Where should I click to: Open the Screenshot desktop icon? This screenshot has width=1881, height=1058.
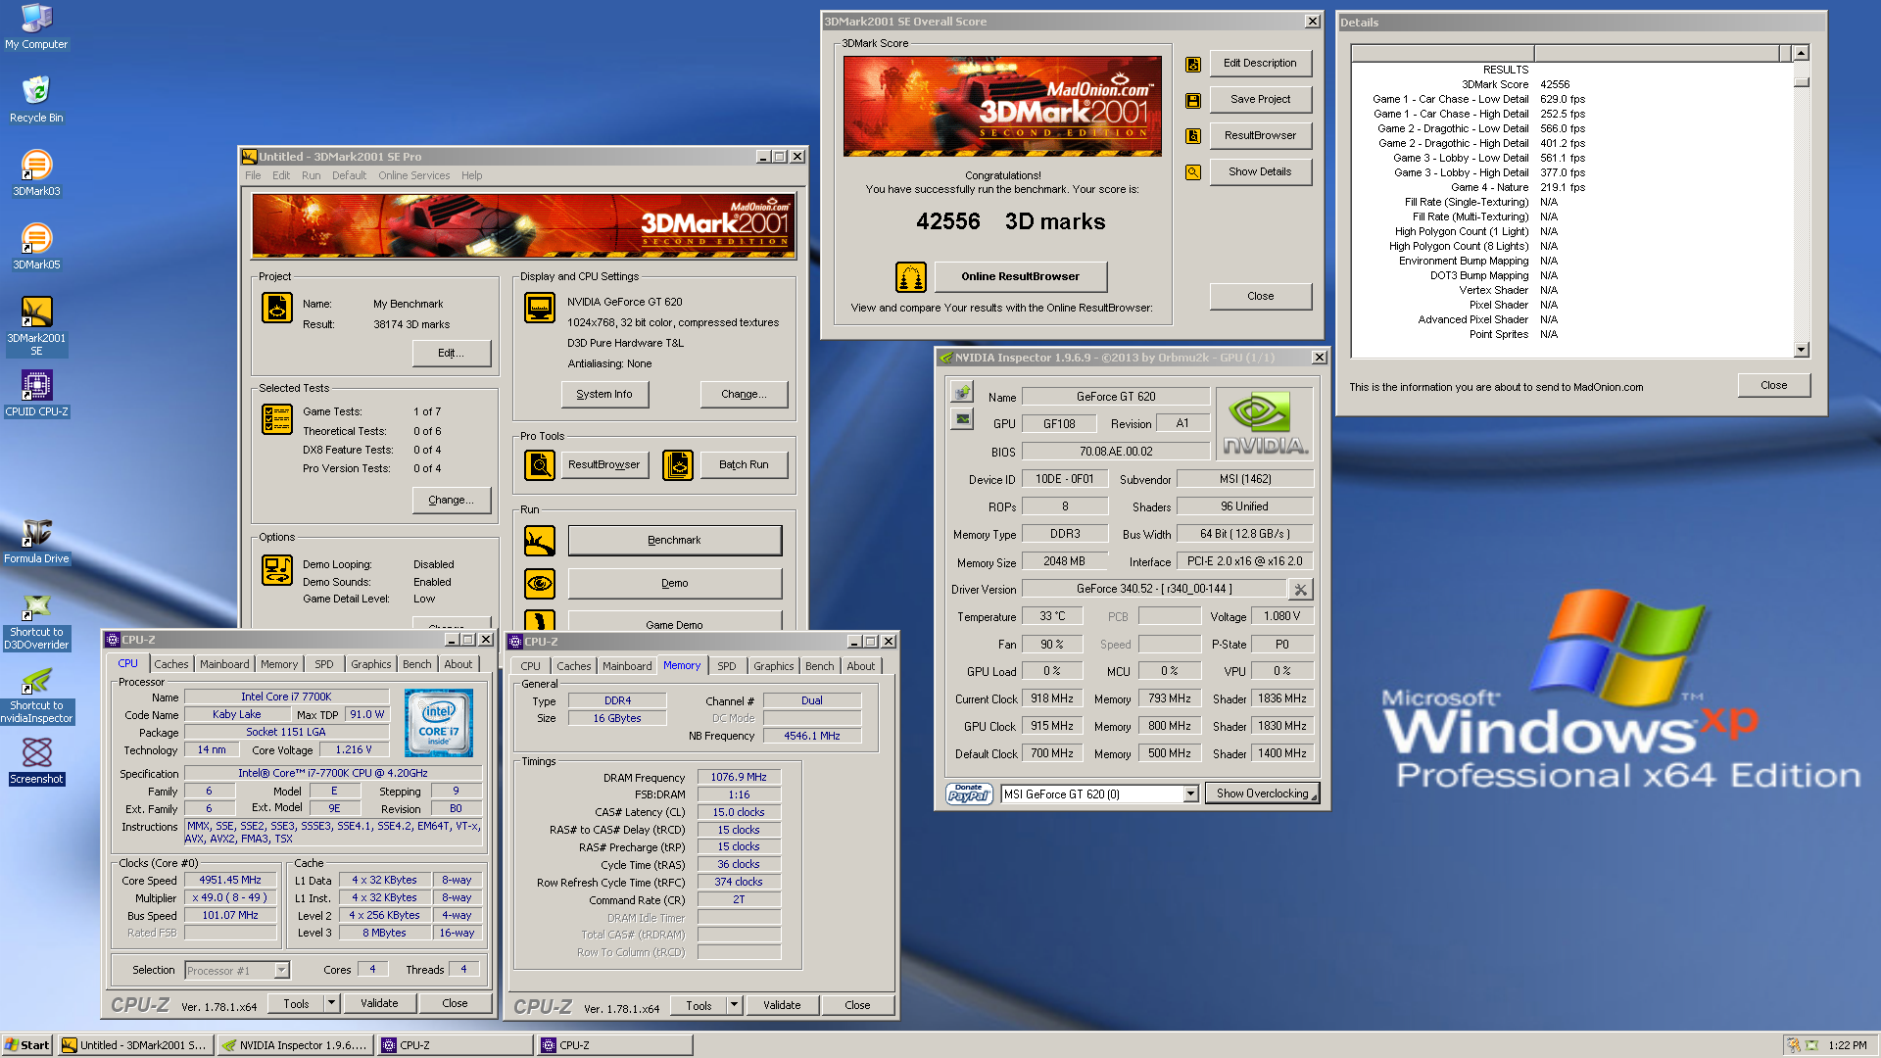pyautogui.click(x=36, y=761)
